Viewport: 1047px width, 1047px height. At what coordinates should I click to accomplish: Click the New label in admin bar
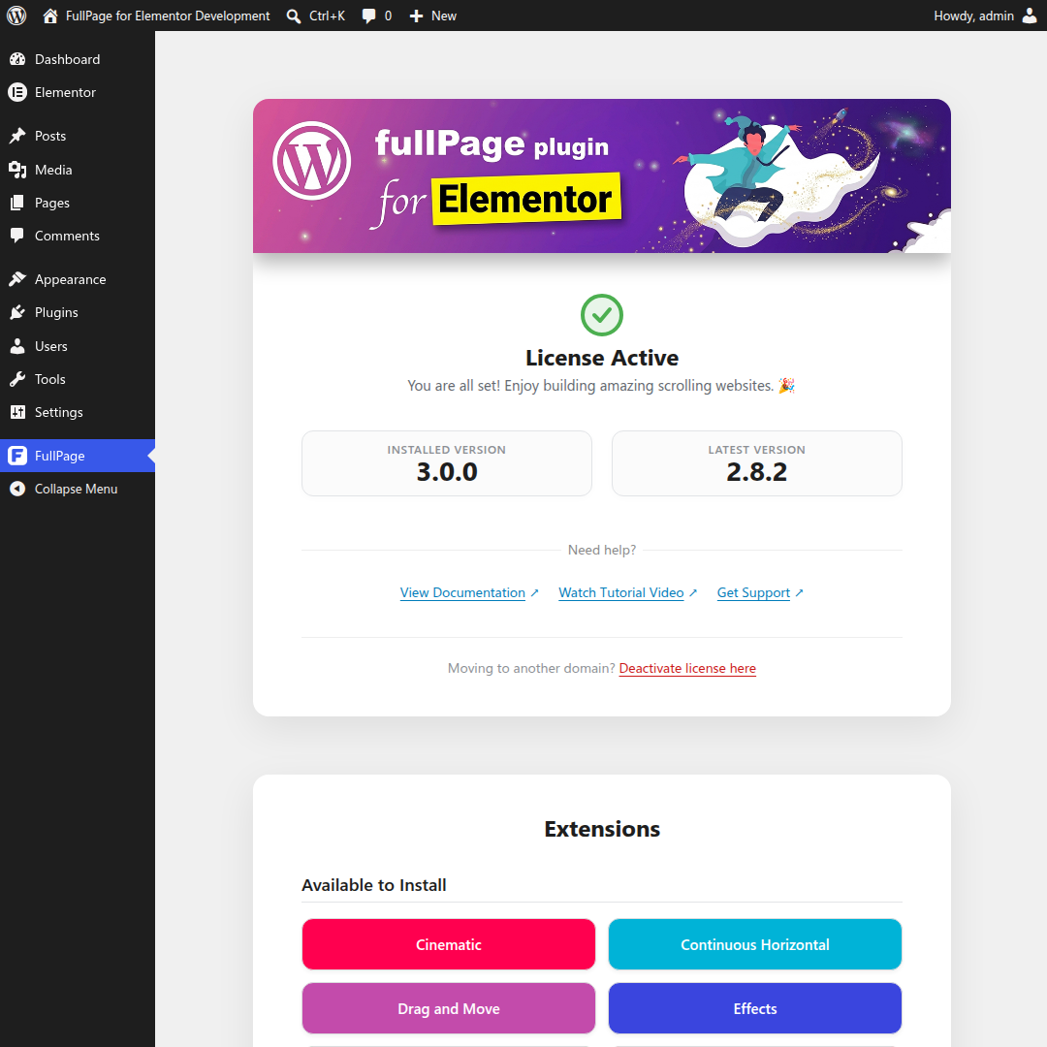444,16
